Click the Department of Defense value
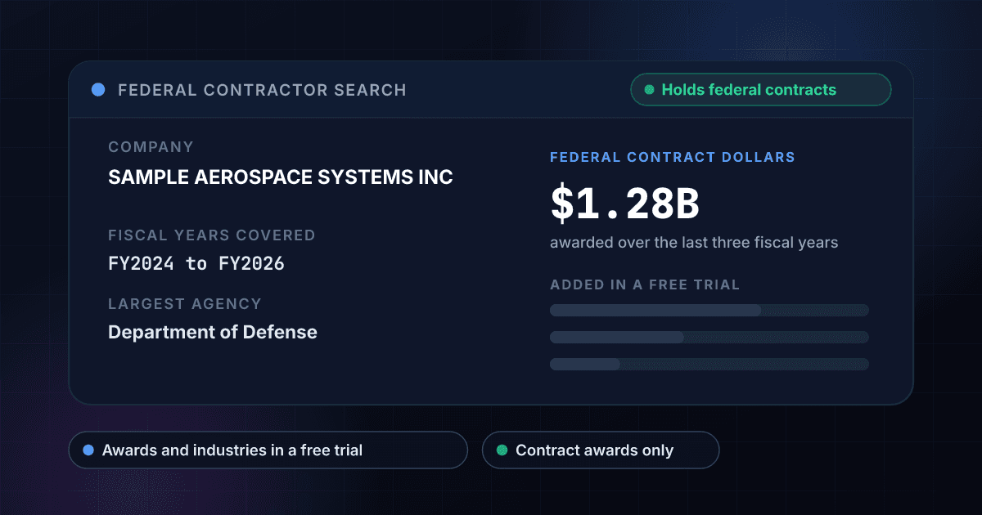The height and width of the screenshot is (515, 982). [213, 332]
